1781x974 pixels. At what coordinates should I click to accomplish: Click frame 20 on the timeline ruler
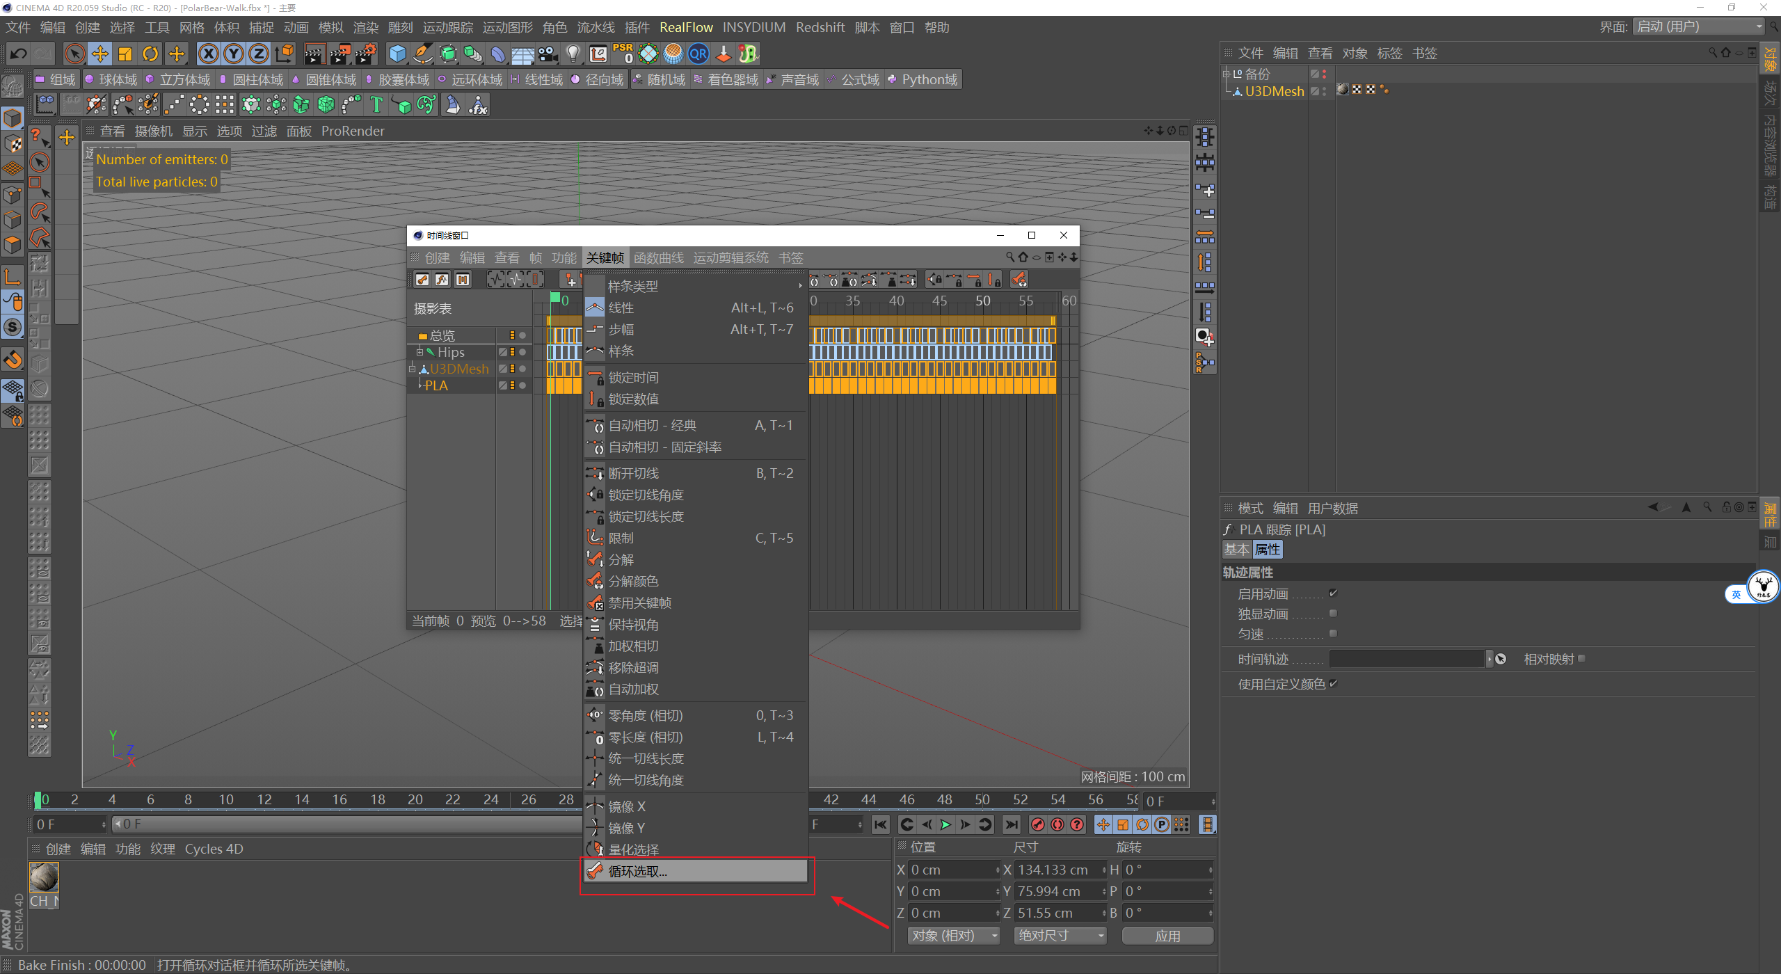click(x=415, y=800)
